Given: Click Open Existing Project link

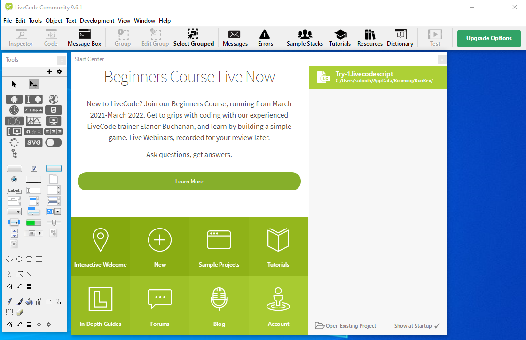Looking at the screenshot, I should [x=345, y=326].
